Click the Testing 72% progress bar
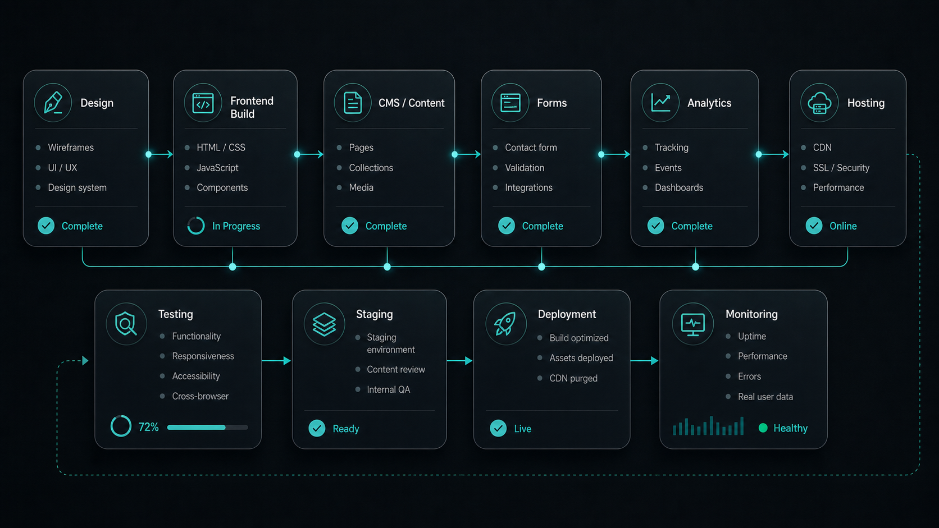This screenshot has height=528, width=939. coord(207,428)
